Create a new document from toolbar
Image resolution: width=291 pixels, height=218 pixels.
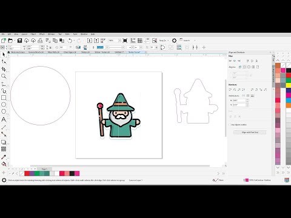[4, 41]
